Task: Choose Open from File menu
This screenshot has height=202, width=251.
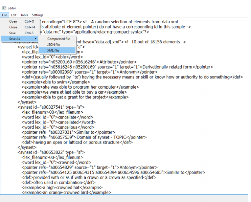Action: pyautogui.click(x=20, y=21)
